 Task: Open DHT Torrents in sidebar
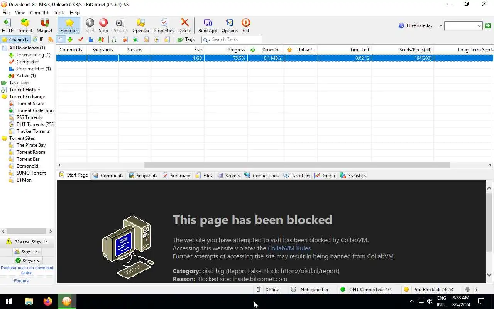(35, 124)
